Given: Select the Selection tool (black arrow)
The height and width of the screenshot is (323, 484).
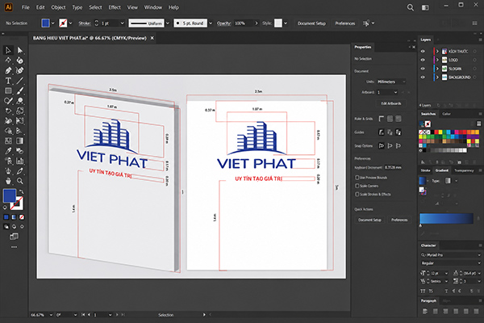Looking at the screenshot, I should click(x=8, y=50).
